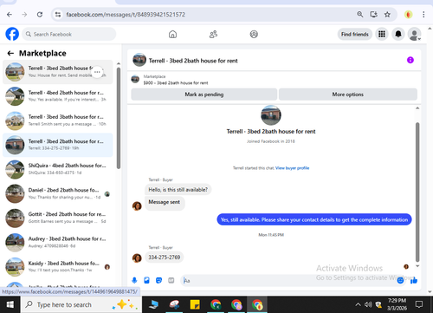The image size is (433, 313).
Task: Click the browser forward arrow
Action: point(24,15)
